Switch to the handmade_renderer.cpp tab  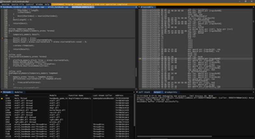click(14, 7)
